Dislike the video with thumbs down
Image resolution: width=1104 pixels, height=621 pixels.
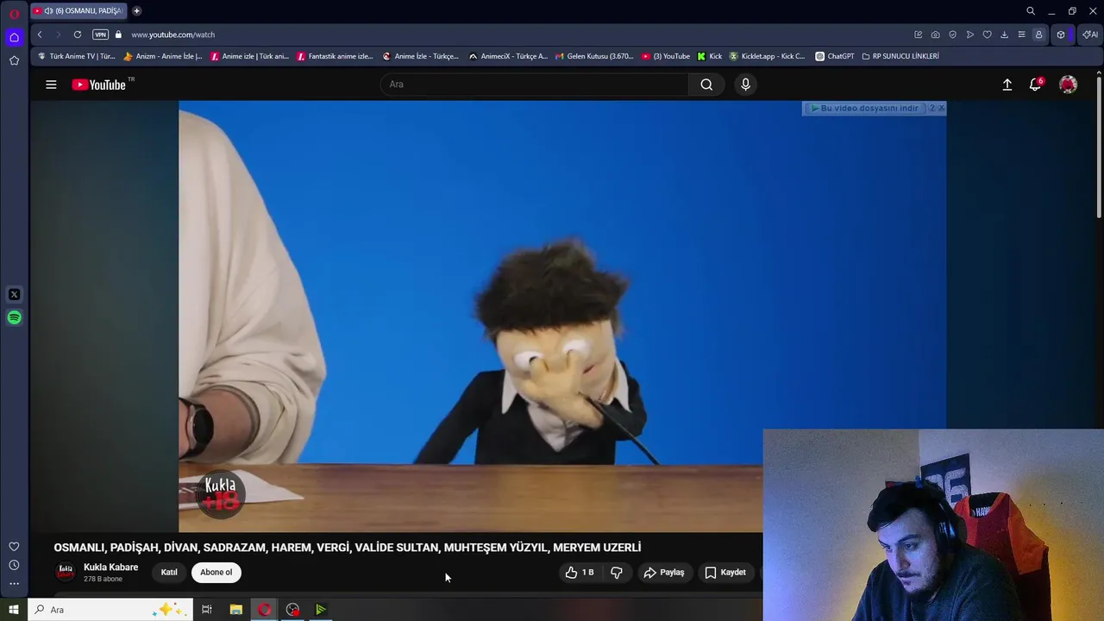tap(617, 573)
